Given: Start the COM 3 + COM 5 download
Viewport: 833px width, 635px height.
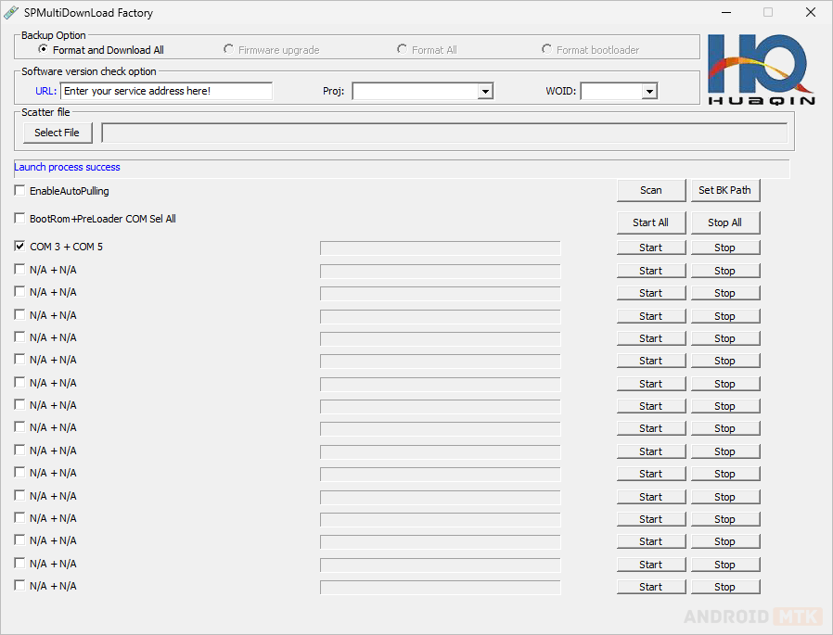Looking at the screenshot, I should [x=651, y=248].
